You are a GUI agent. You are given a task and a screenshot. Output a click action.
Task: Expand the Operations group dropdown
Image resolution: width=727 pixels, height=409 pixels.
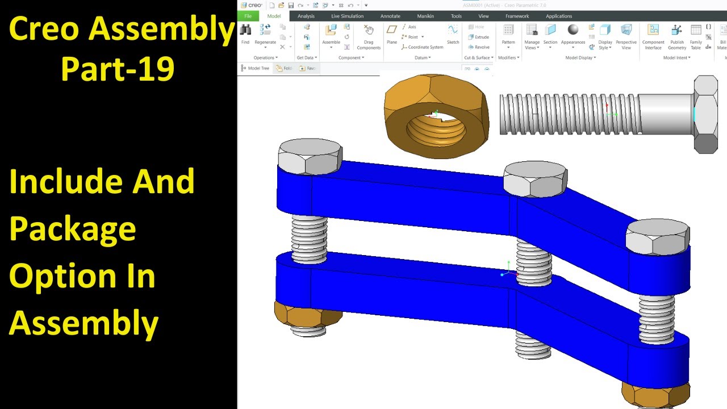click(x=266, y=57)
